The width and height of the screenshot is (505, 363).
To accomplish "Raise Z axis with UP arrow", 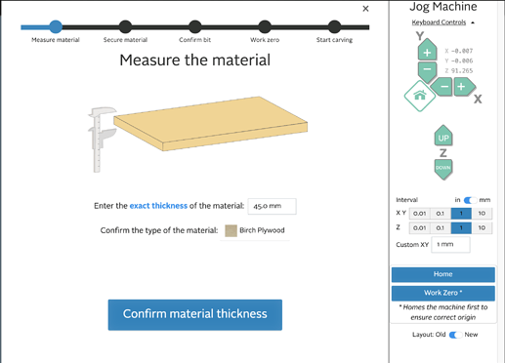I will pyautogui.click(x=443, y=136).
